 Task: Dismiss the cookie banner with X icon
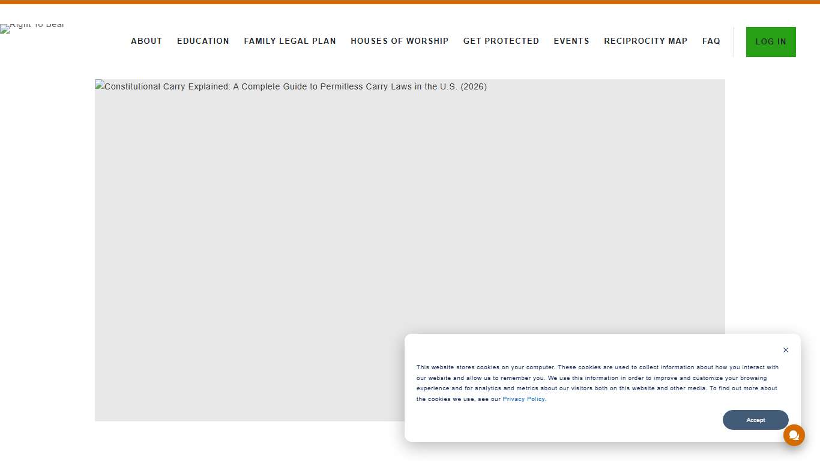coord(785,350)
